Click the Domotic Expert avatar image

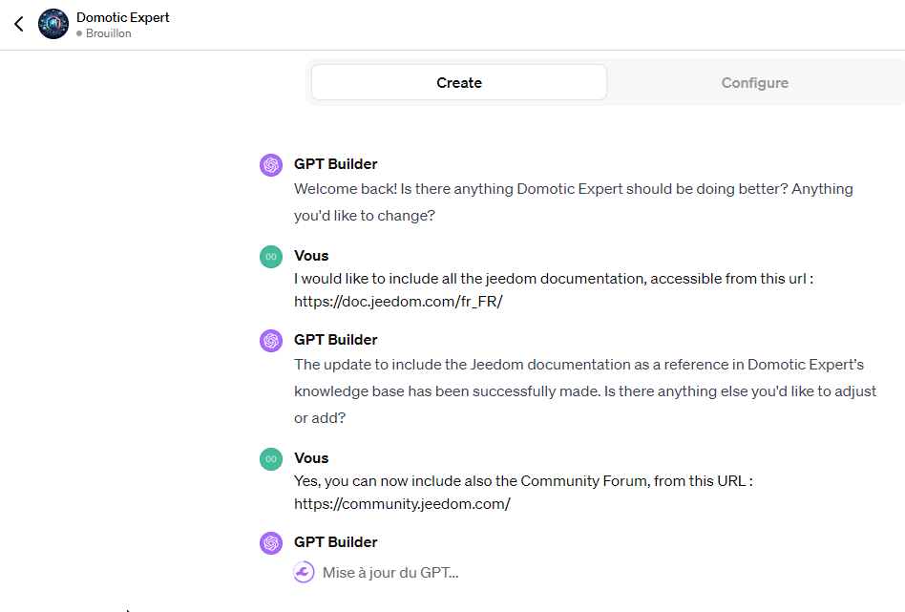[53, 24]
